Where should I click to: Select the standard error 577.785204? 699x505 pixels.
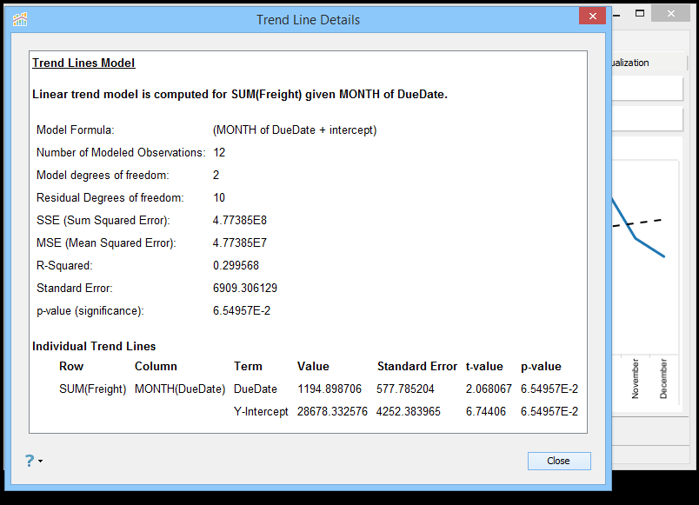click(405, 389)
